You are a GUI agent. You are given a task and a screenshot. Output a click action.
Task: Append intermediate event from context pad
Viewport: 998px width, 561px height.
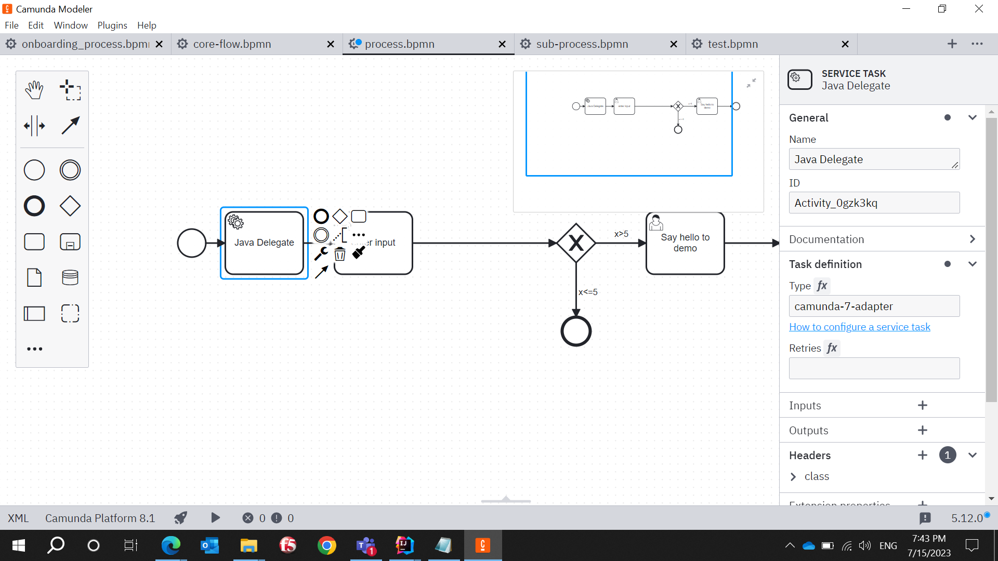coord(321,235)
